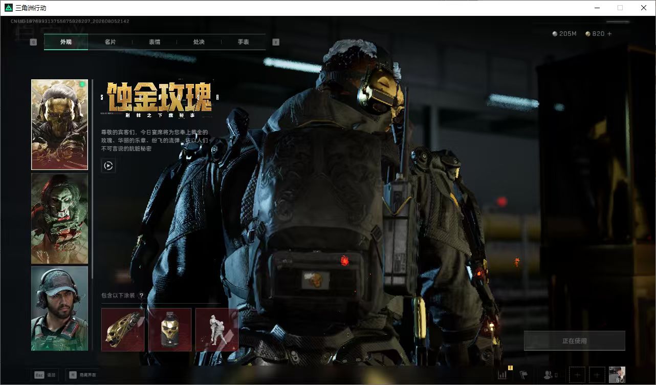Open the bar chart stats icon
This screenshot has width=656, height=385.
(502, 375)
